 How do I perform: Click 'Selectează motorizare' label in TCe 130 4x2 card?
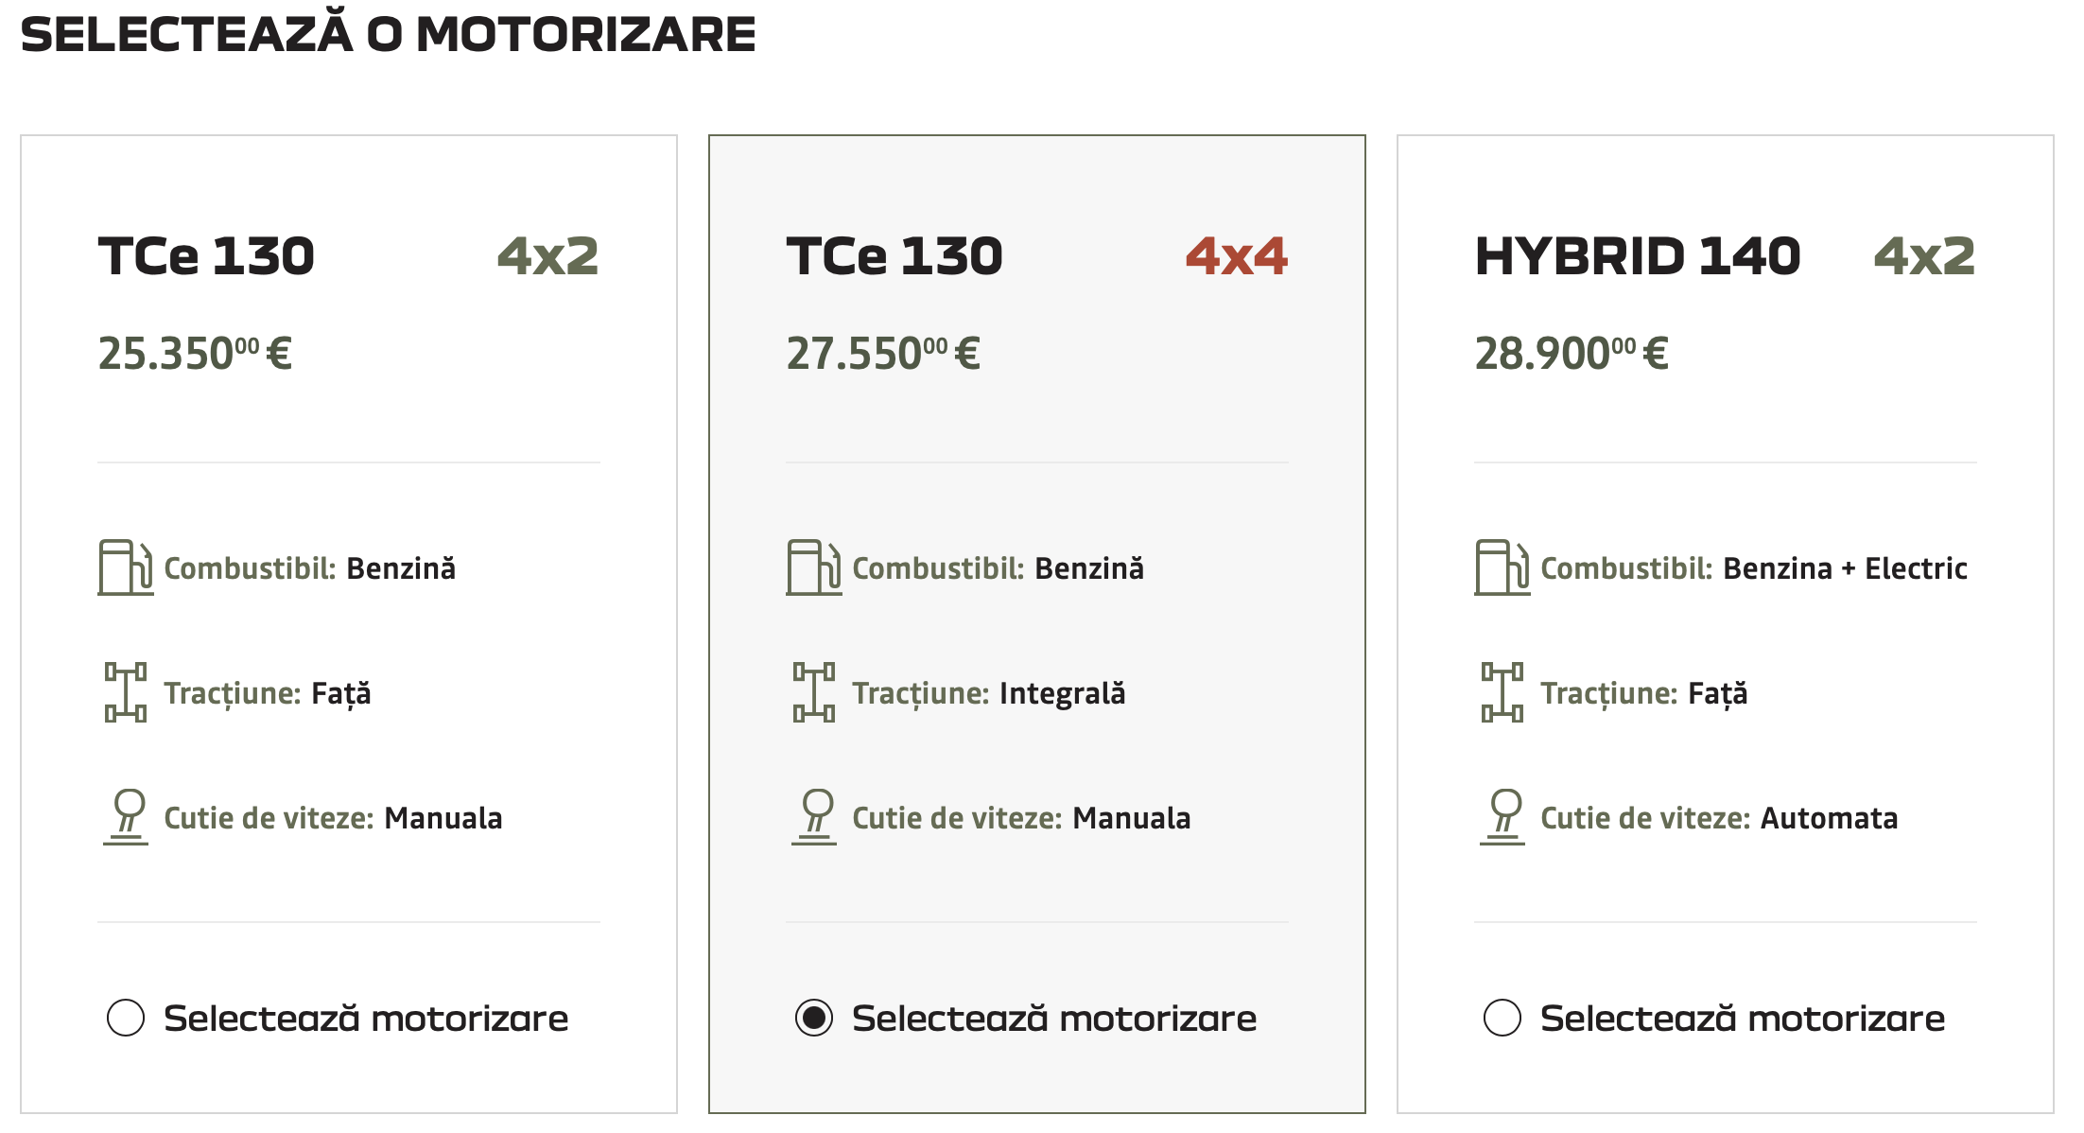click(365, 1019)
